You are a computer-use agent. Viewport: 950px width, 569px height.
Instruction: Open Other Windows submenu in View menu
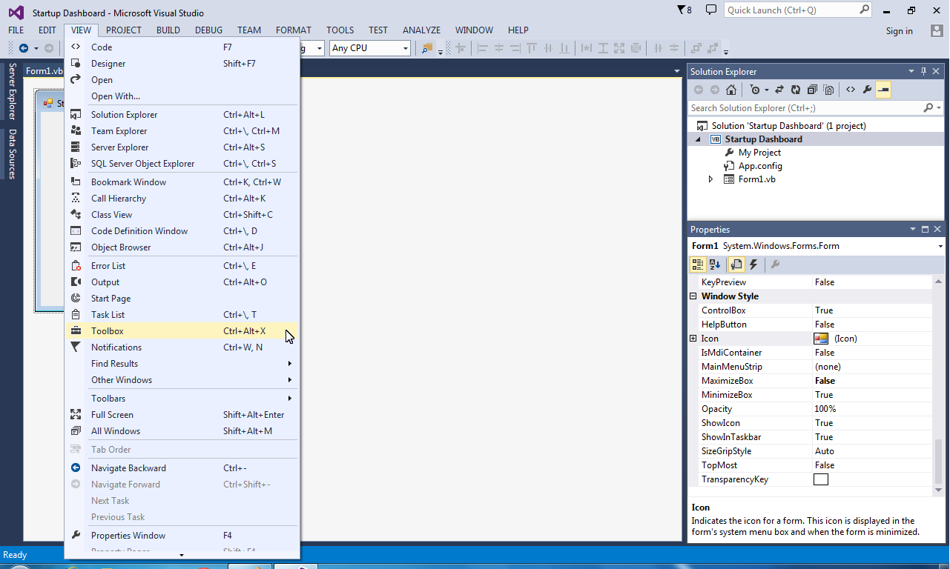182,380
